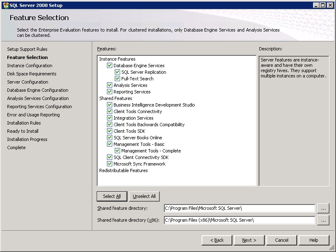Click Analysis Services Configuration step

pyautogui.click(x=38, y=98)
